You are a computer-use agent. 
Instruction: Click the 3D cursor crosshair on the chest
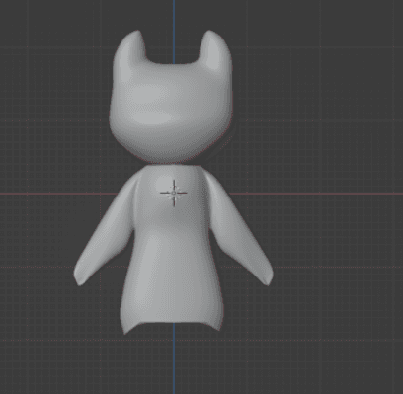[174, 194]
